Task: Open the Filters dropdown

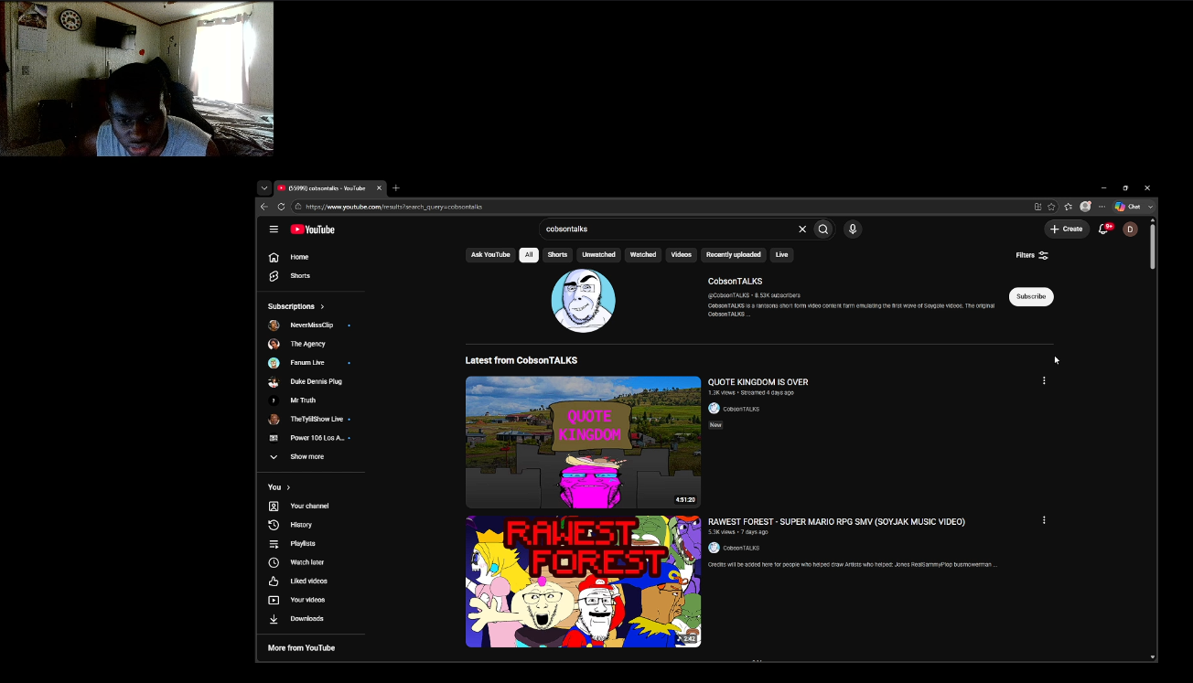Action: coord(1032,256)
